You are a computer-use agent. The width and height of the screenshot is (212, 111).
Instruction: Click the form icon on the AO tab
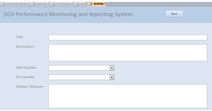[x=77, y=4]
